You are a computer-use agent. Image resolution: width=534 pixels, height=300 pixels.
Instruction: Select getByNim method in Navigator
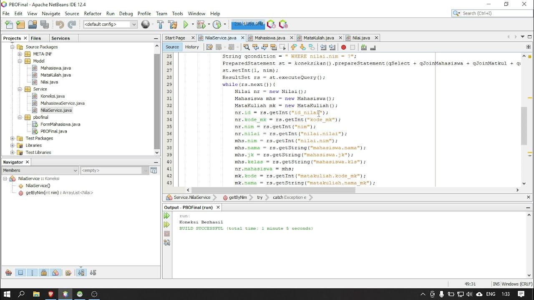pyautogui.click(x=59, y=193)
